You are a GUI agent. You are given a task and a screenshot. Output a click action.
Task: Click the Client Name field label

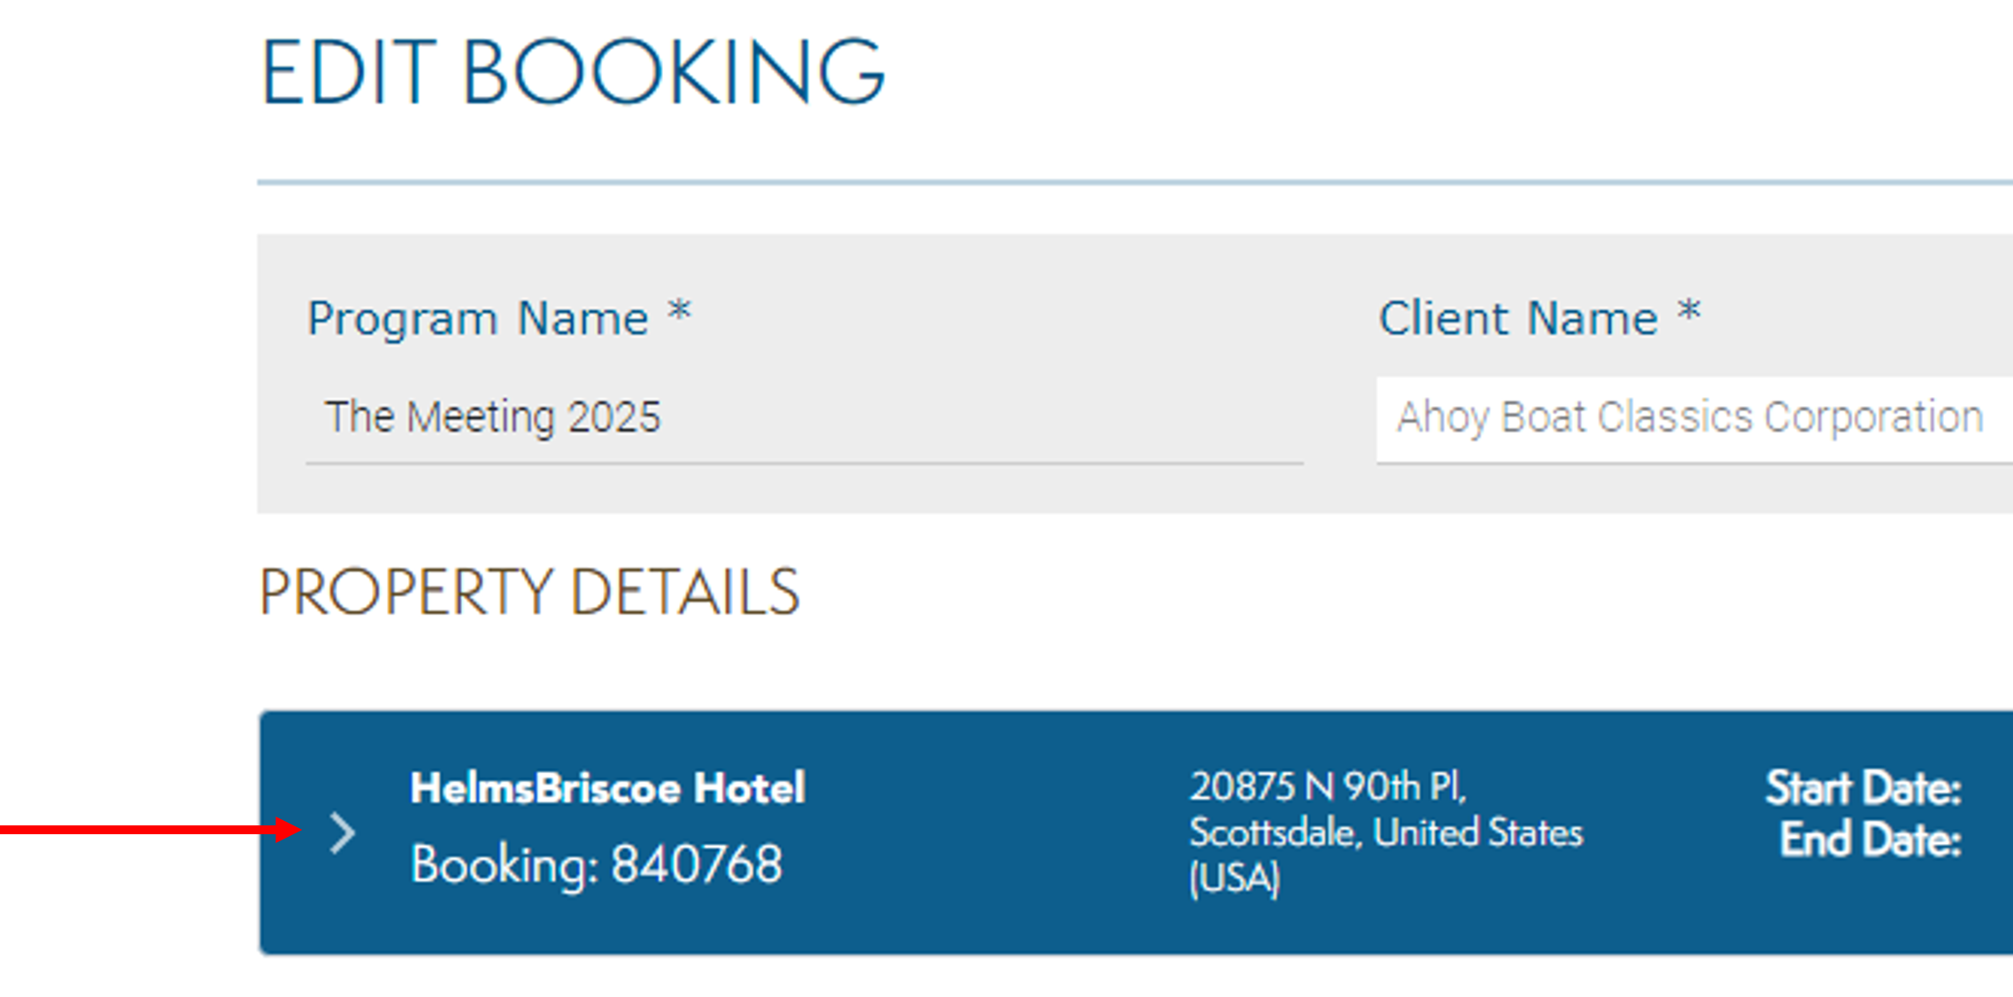click(1517, 318)
